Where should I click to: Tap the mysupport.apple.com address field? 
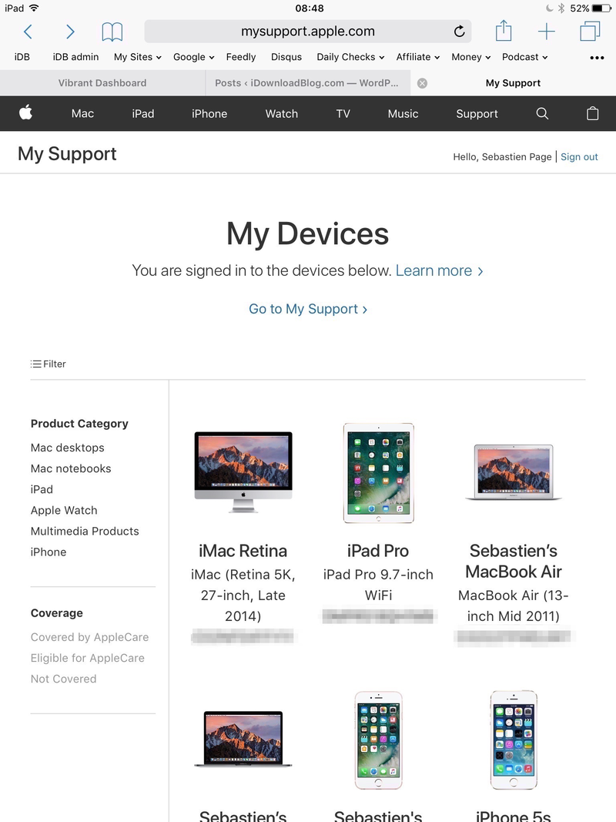307,32
